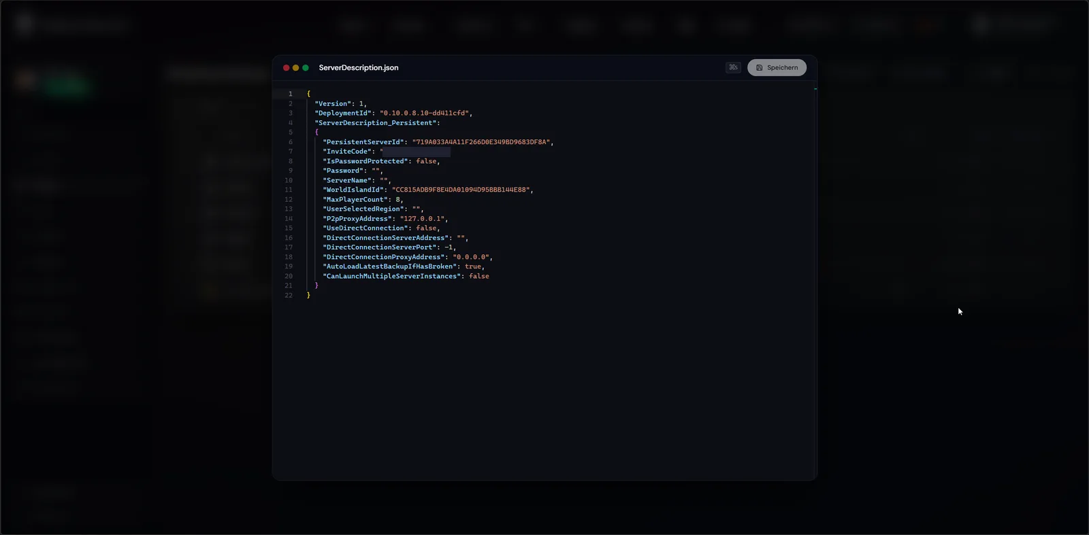Place cursor on the "Version": 1 line
1089x535 pixels.
(x=340, y=104)
